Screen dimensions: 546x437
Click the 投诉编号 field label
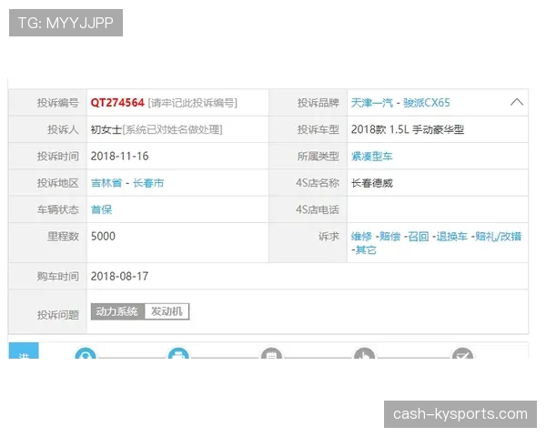tap(58, 103)
